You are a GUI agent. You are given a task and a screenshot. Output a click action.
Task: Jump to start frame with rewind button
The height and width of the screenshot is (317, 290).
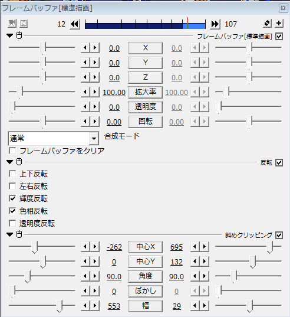pyautogui.click(x=75, y=24)
